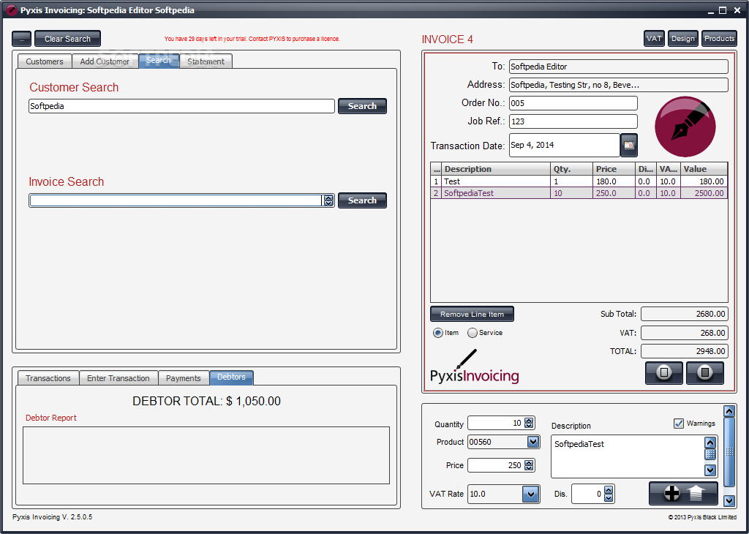Click the TOTAL value 2948.00
Image resolution: width=749 pixels, height=534 pixels.
click(685, 351)
